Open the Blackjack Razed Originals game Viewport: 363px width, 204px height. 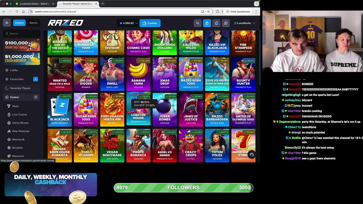click(x=60, y=110)
